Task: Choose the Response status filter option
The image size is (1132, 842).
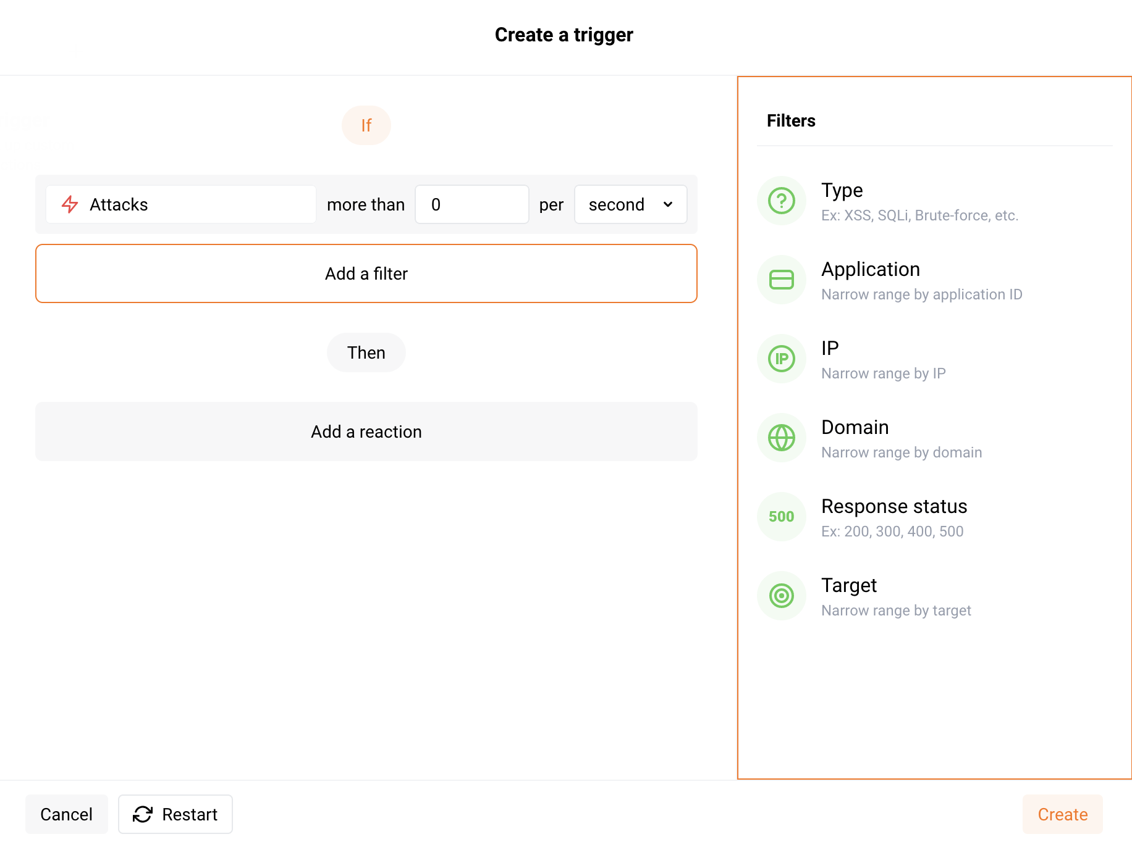Action: [x=893, y=506]
